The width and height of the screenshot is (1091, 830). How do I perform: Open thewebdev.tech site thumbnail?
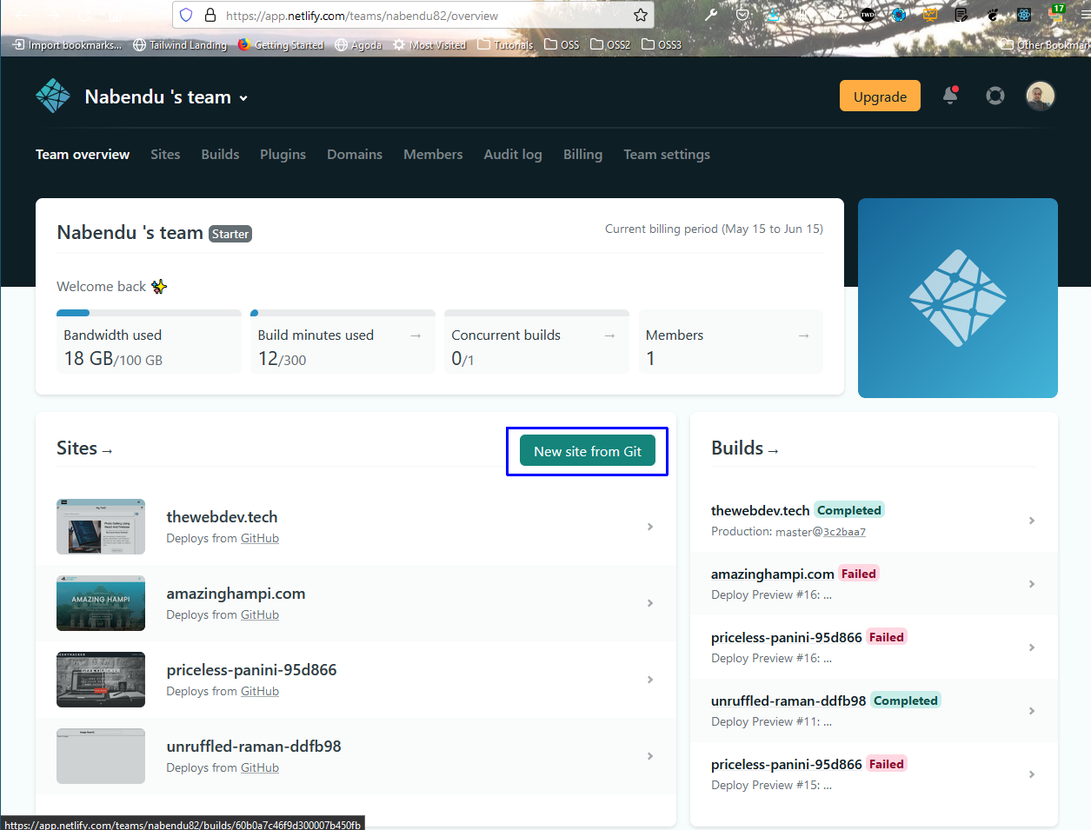(x=101, y=527)
